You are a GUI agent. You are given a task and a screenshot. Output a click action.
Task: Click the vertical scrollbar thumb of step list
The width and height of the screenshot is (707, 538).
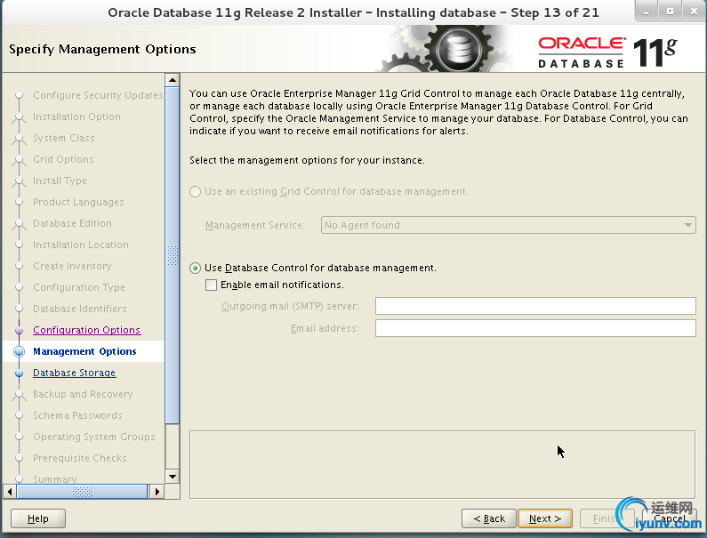(173, 256)
